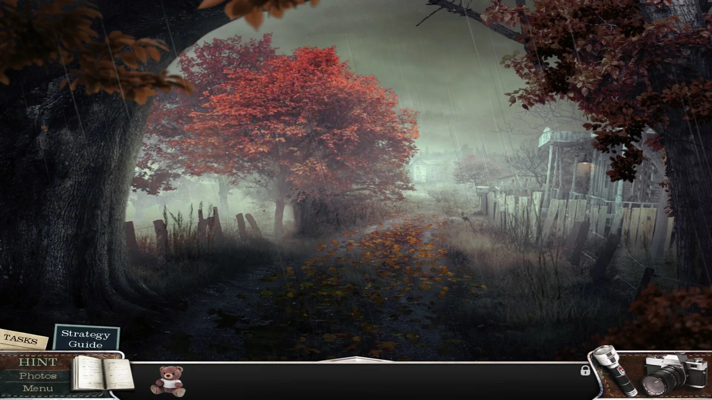Select the teddy bear inventory item
The width and height of the screenshot is (712, 400).
tap(168, 381)
